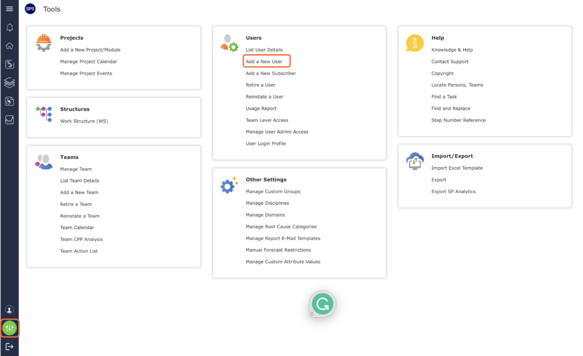Screen dimensions: 583x356
Task: Click Contact Support
Action: pyautogui.click(x=450, y=62)
